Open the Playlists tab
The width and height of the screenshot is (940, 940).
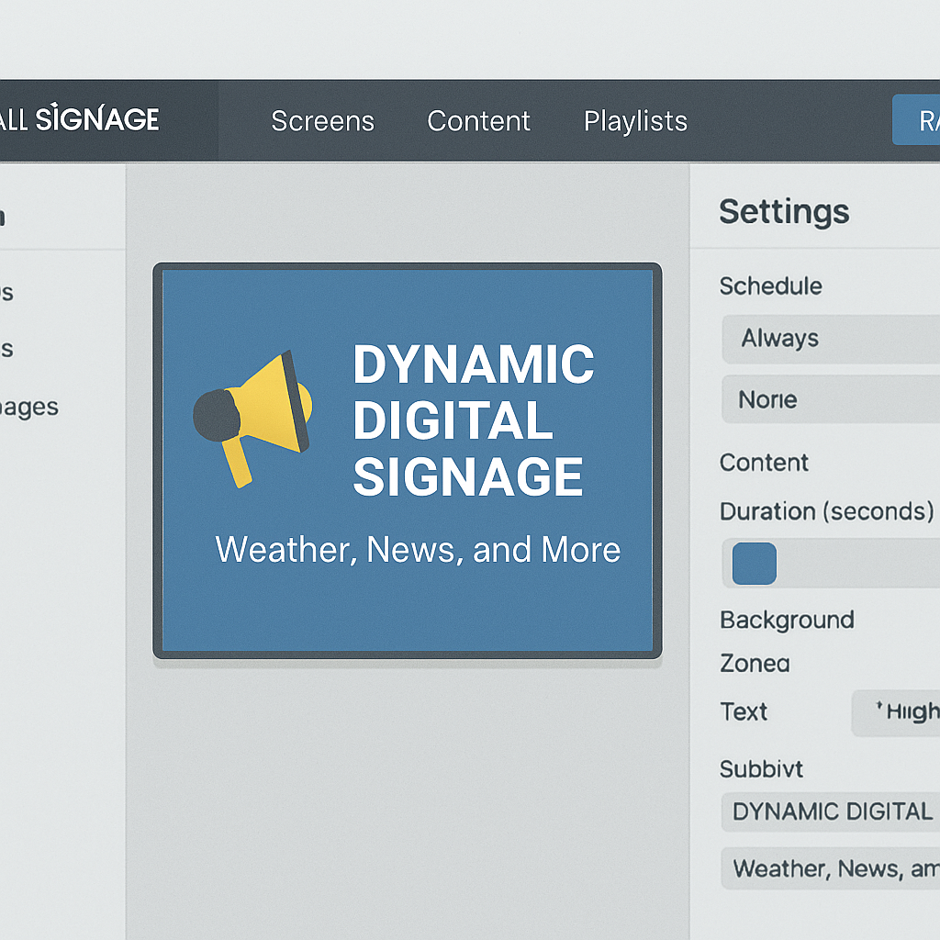pos(635,121)
